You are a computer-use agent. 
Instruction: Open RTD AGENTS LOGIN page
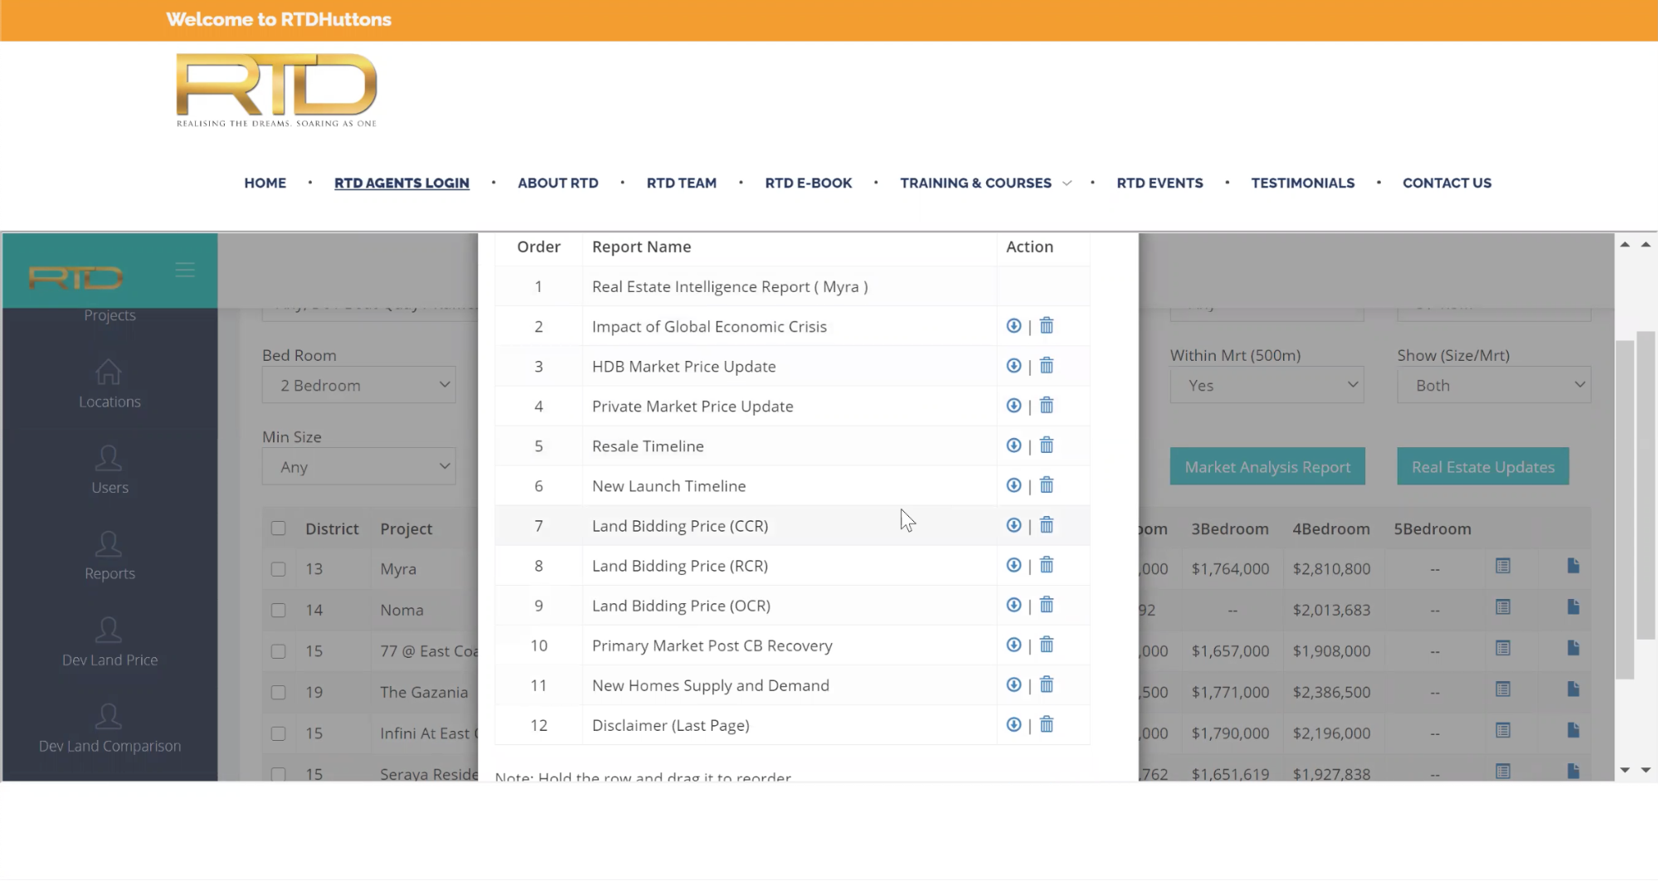(x=401, y=183)
